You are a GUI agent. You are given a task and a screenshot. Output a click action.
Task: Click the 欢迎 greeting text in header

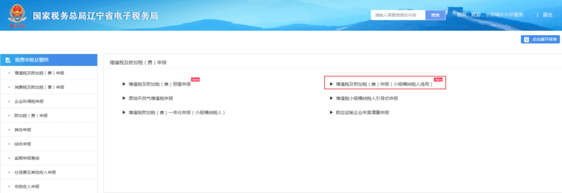[x=476, y=15]
